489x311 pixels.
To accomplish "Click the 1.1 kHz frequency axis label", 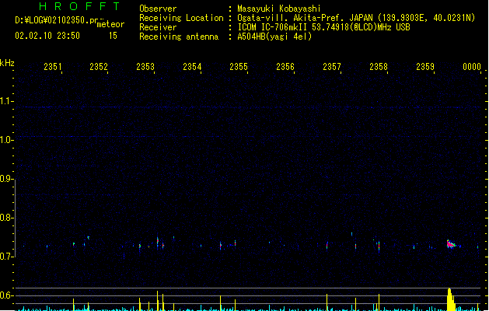I will coord(6,101).
